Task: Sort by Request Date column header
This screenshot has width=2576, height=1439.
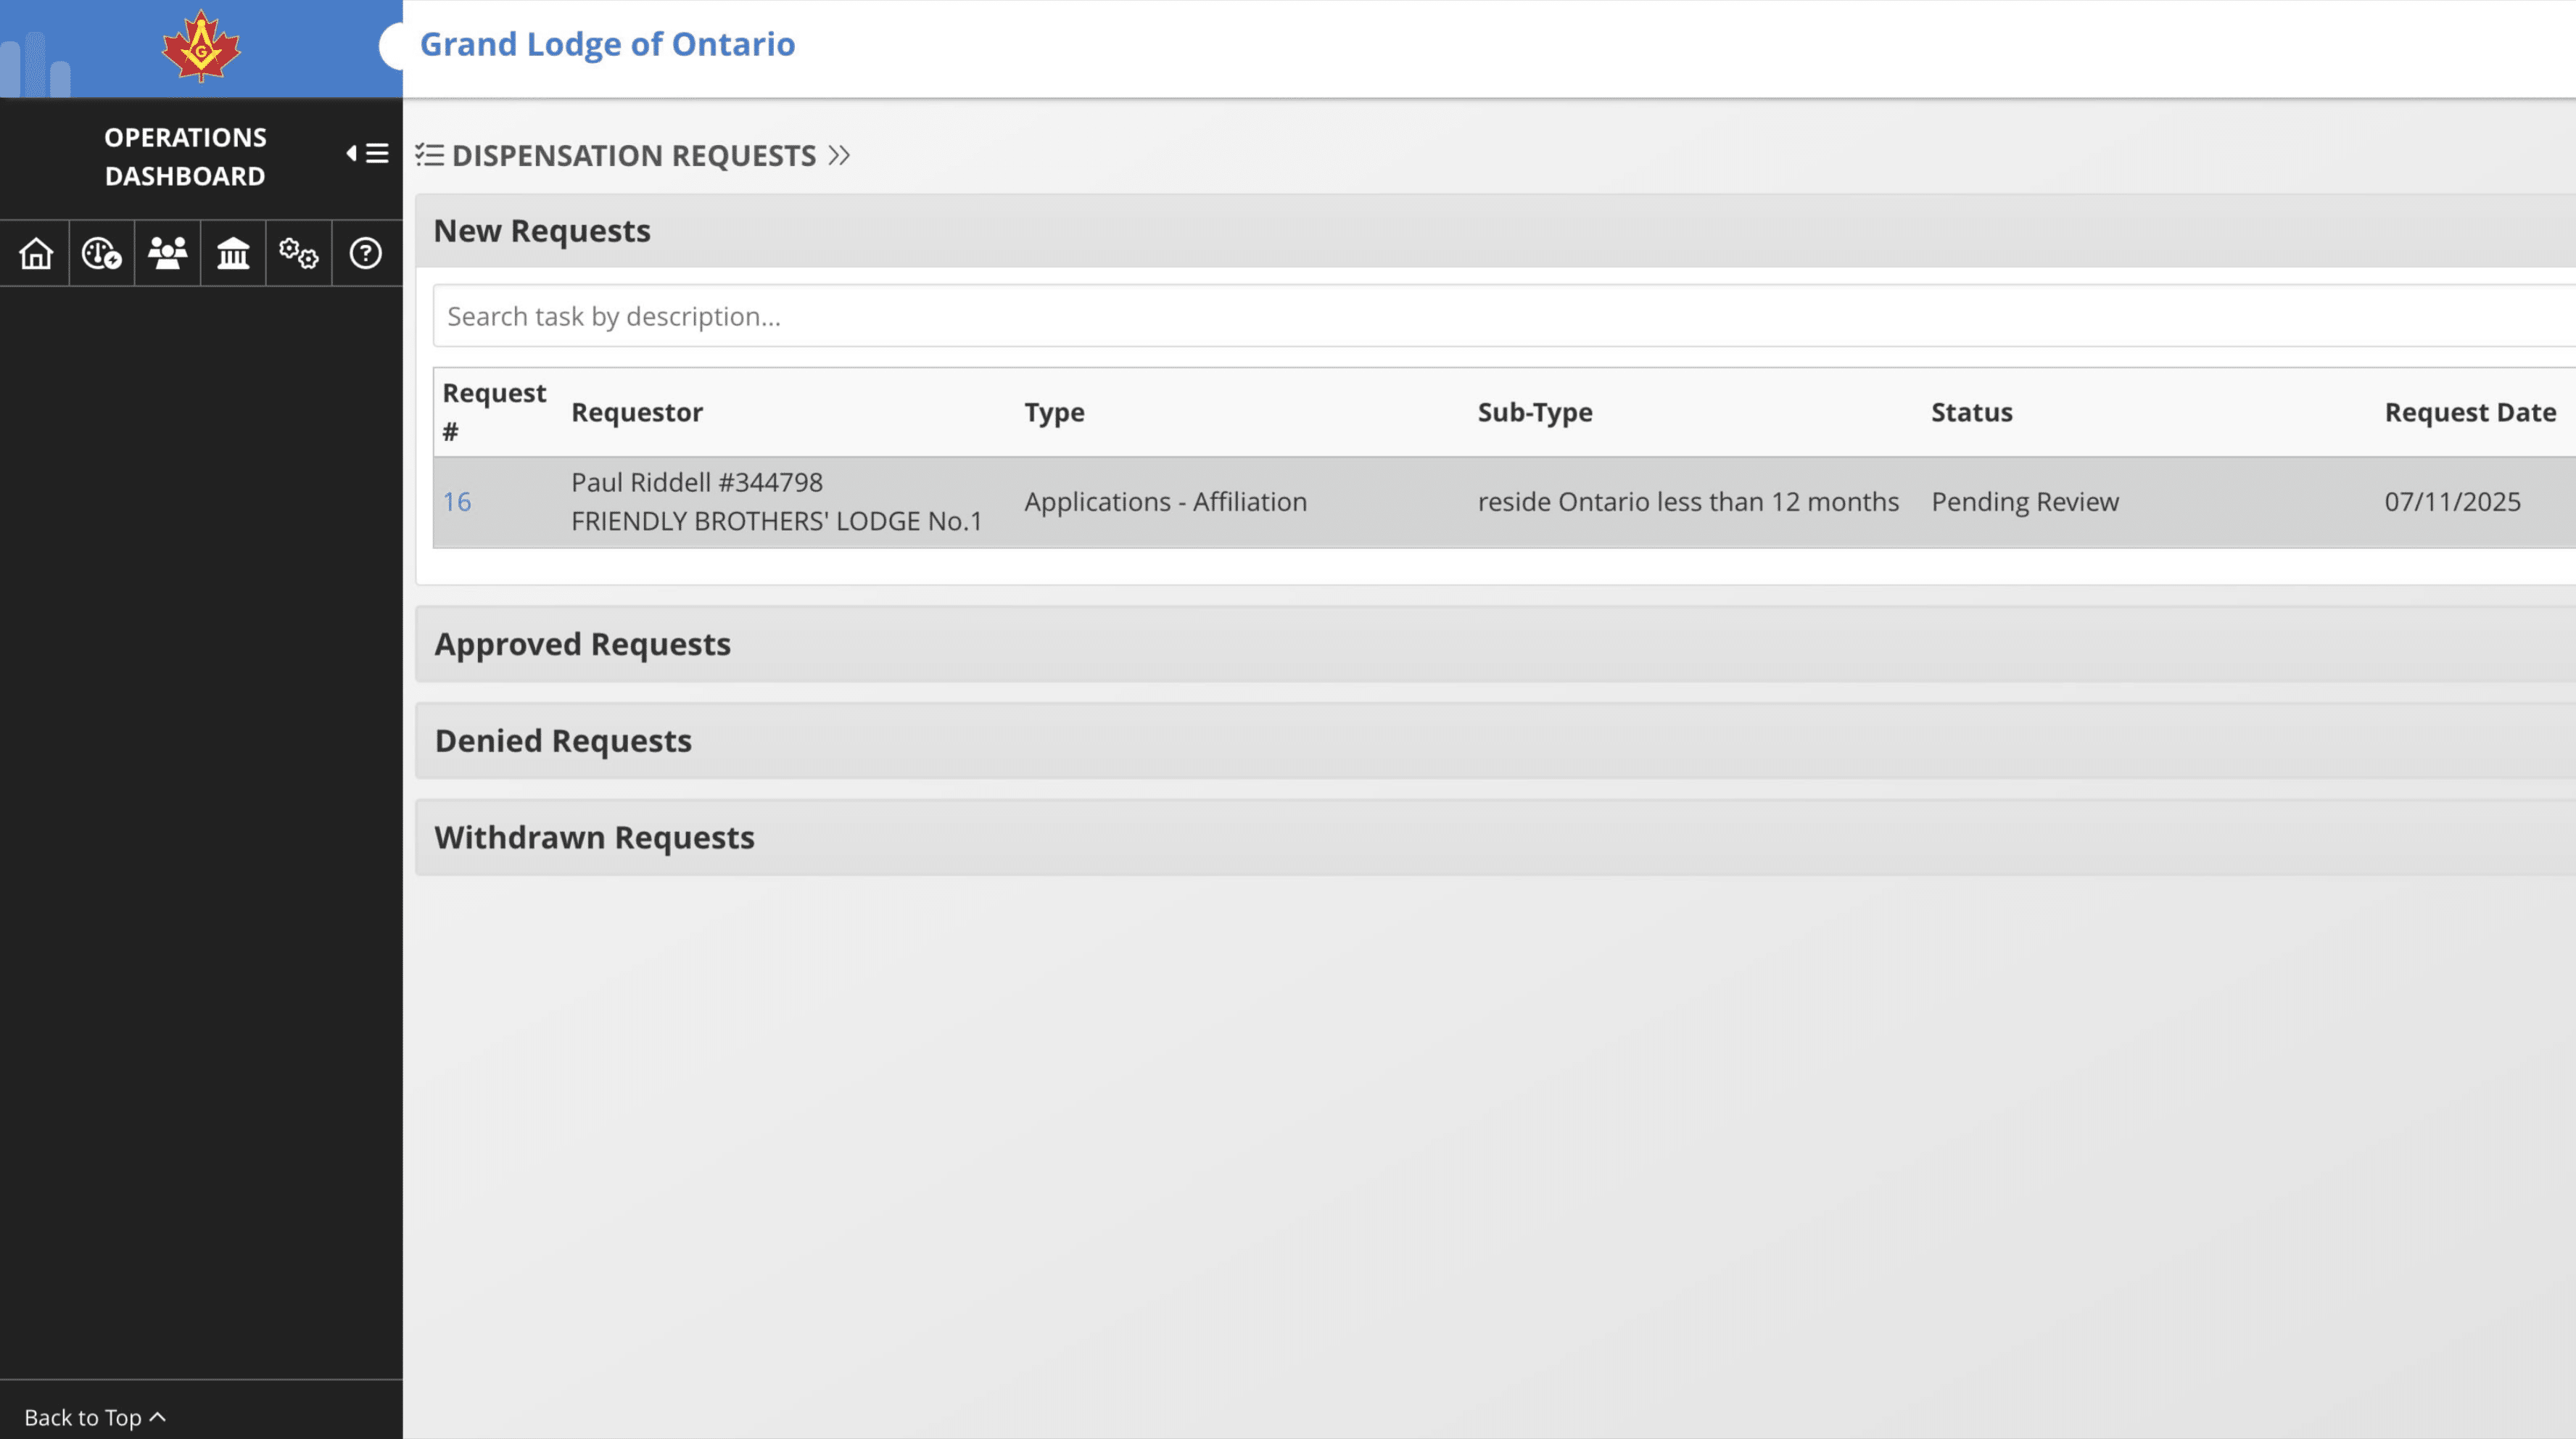Action: click(x=2470, y=412)
